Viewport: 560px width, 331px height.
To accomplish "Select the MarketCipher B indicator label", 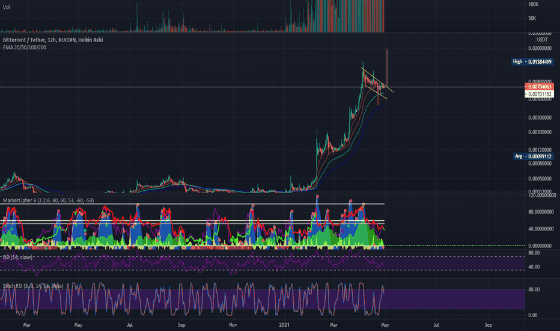I will tap(49, 200).
